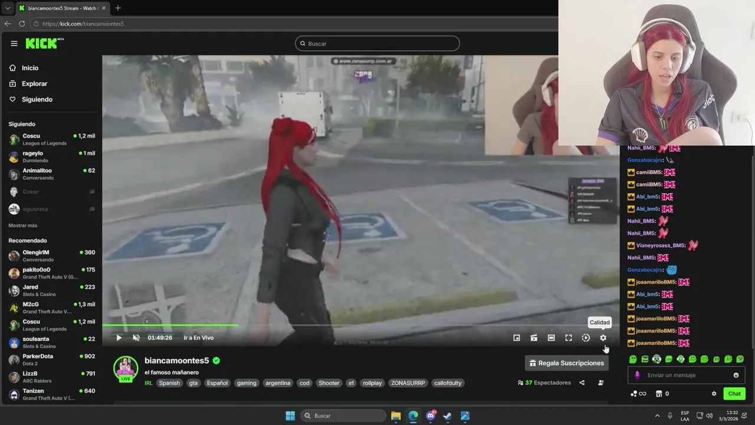Open recommended channel LizzB

[x=51, y=377]
